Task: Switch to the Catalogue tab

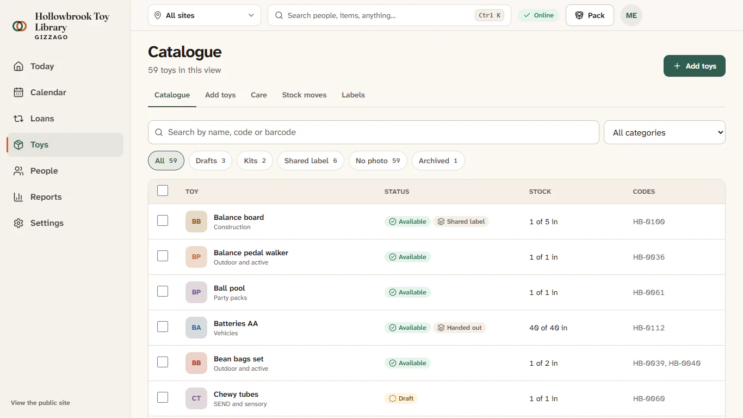Action: click(x=172, y=95)
